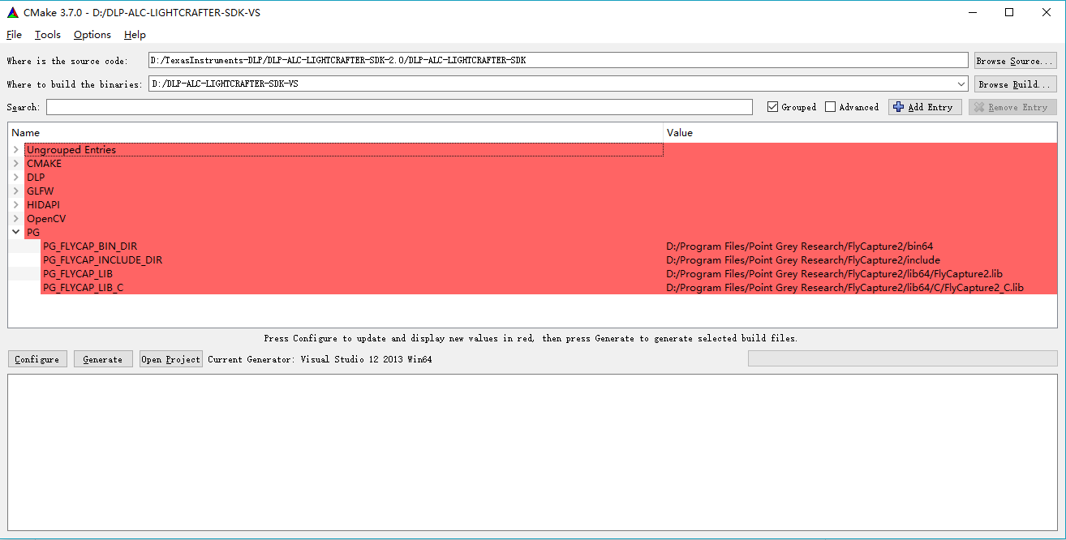Open the Help menu
The width and height of the screenshot is (1066, 540).
135,35
